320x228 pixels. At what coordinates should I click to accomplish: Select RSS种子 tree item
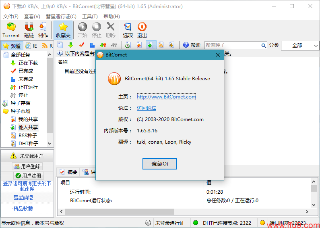point(27,135)
